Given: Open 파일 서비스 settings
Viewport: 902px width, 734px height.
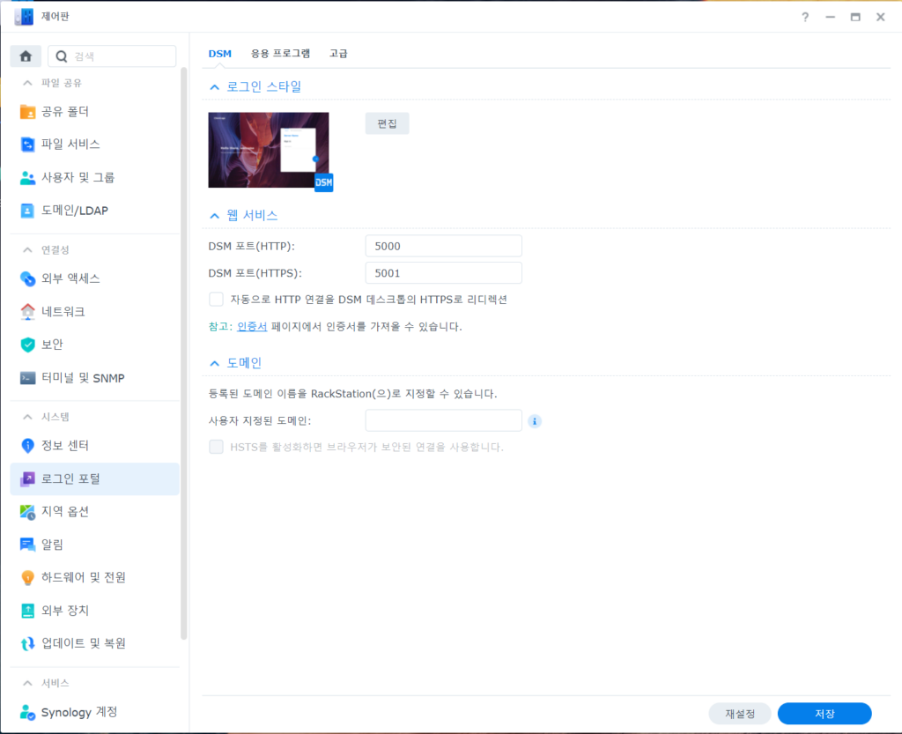Looking at the screenshot, I should coord(70,145).
